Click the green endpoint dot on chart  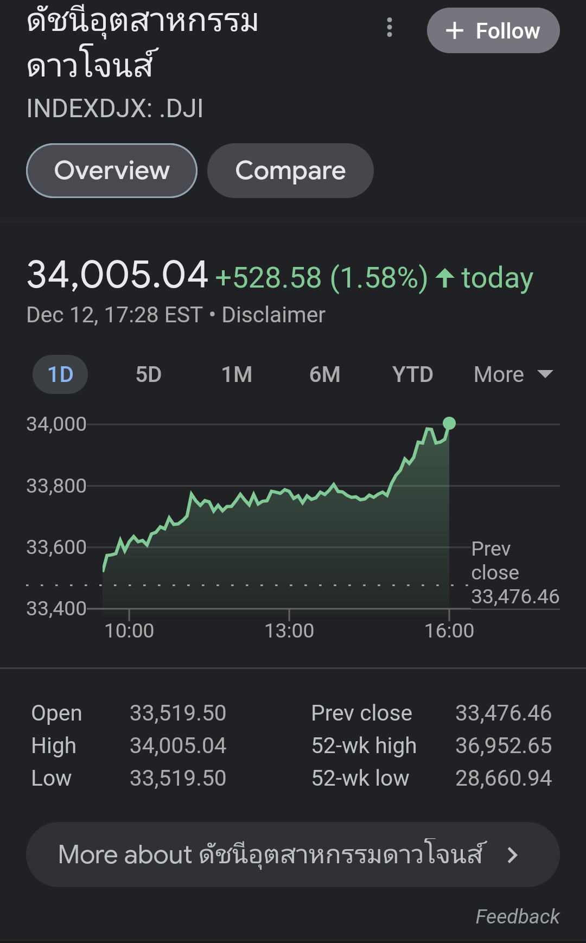pos(449,423)
